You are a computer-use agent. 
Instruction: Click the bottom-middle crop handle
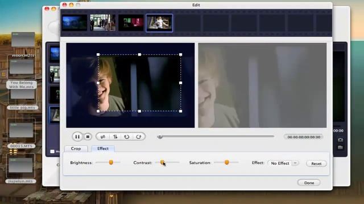(x=139, y=111)
